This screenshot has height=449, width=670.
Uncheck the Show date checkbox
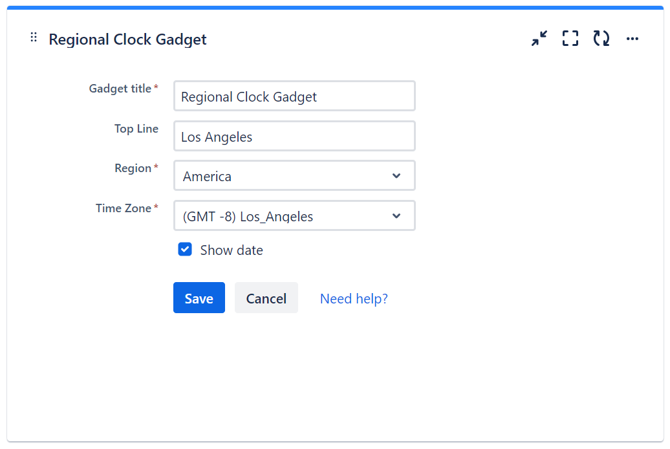tap(185, 250)
